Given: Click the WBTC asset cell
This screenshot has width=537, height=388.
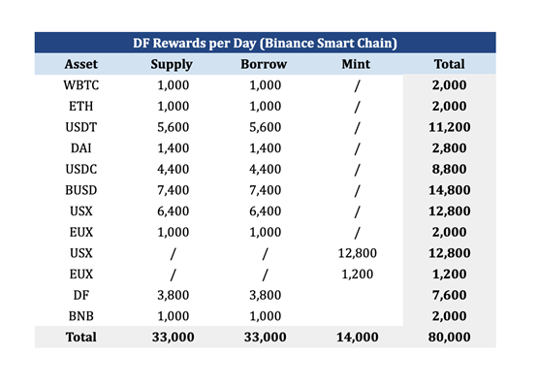Looking at the screenshot, I should pos(81,85).
